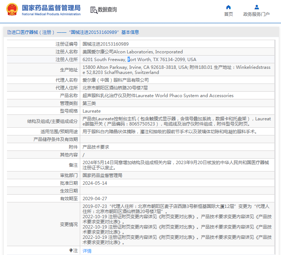The height and width of the screenshot is (255, 281).
Task: Click the 产品储存条件及有效期 label
Action: pos(56,139)
